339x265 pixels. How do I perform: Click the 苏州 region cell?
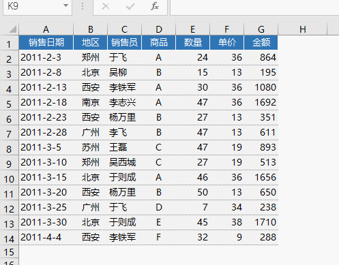(91, 147)
